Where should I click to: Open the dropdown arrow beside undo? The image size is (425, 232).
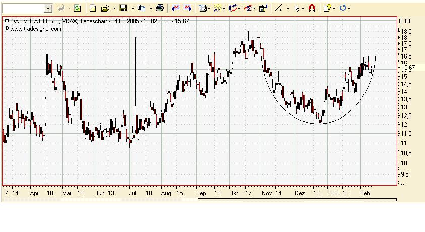tap(69, 9)
